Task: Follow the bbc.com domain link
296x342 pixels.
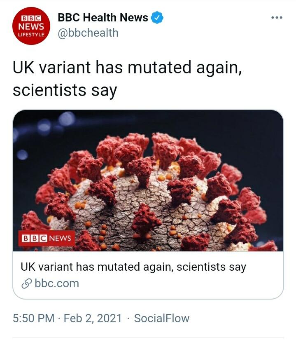Action: (56, 283)
